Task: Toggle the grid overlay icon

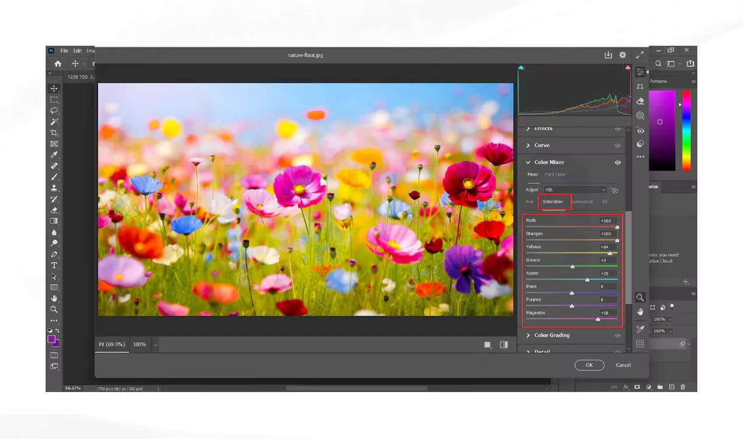Action: click(640, 344)
